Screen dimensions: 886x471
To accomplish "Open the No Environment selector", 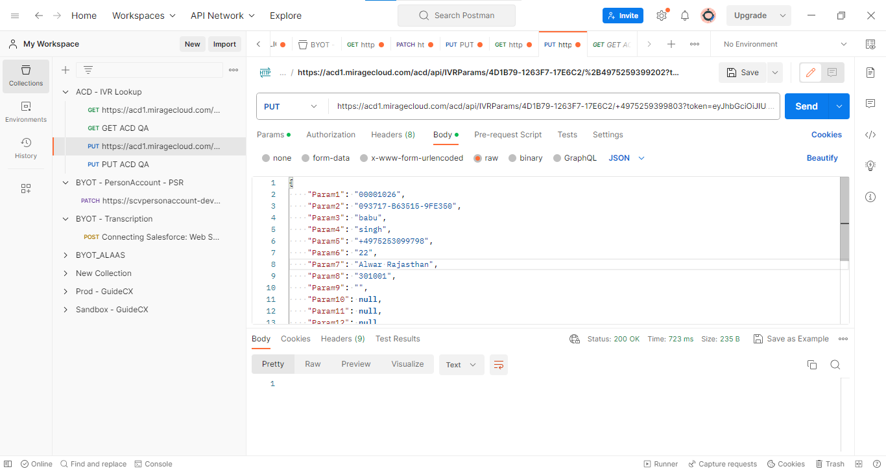I will tap(785, 44).
